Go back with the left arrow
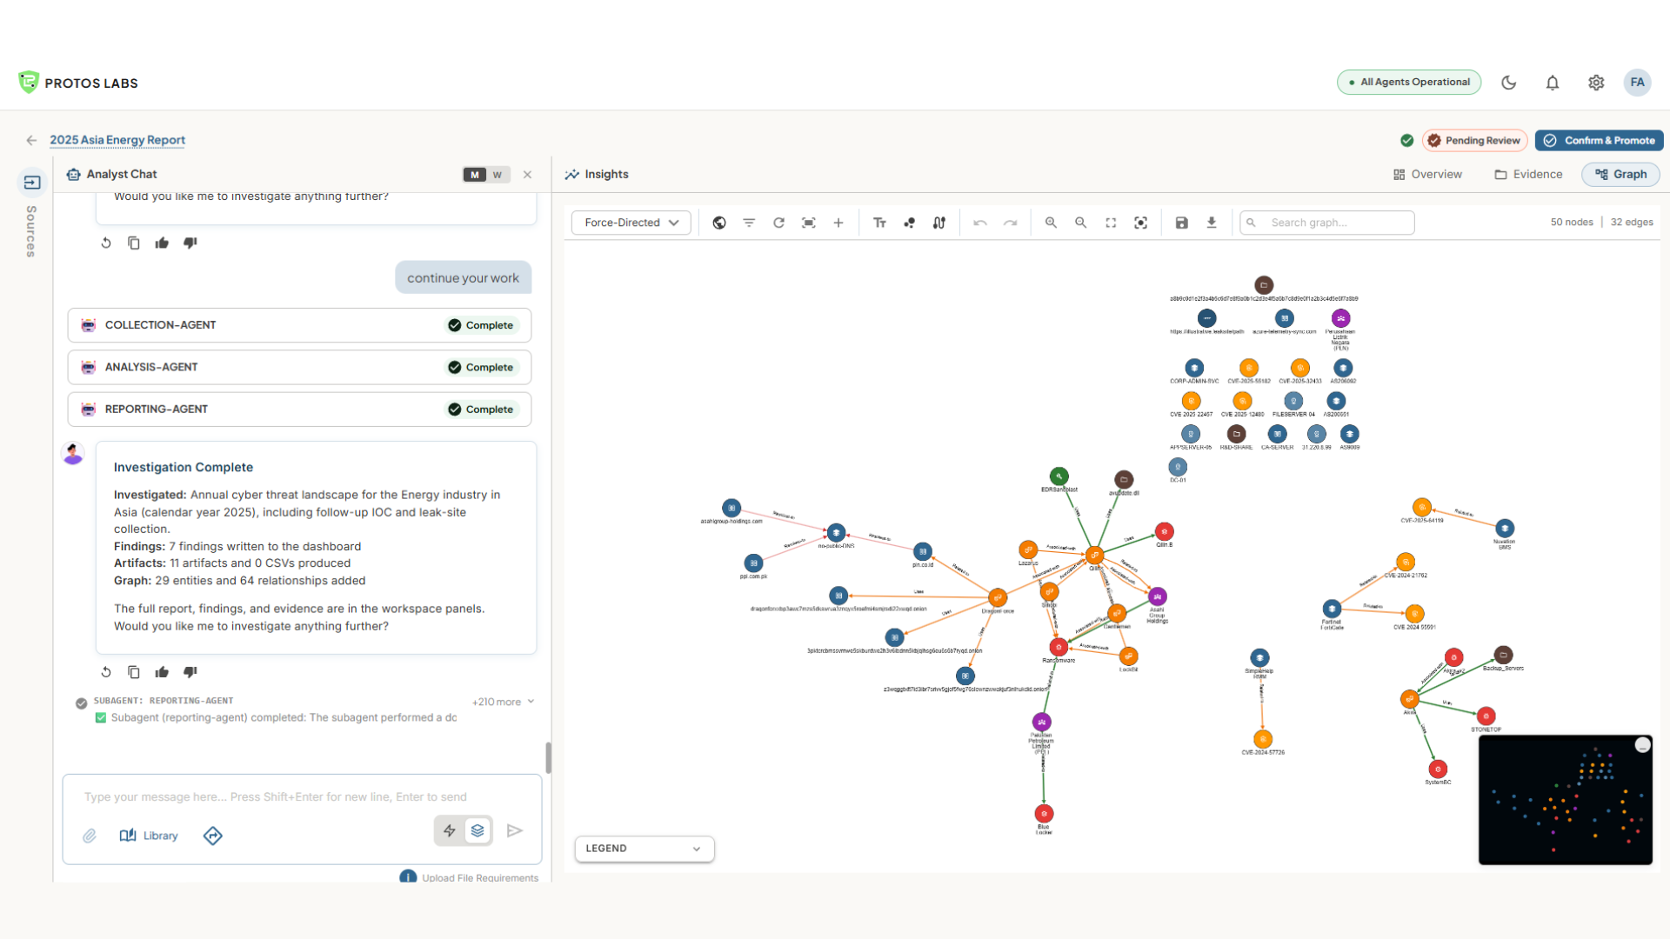The width and height of the screenshot is (1670, 939). tap(31, 140)
